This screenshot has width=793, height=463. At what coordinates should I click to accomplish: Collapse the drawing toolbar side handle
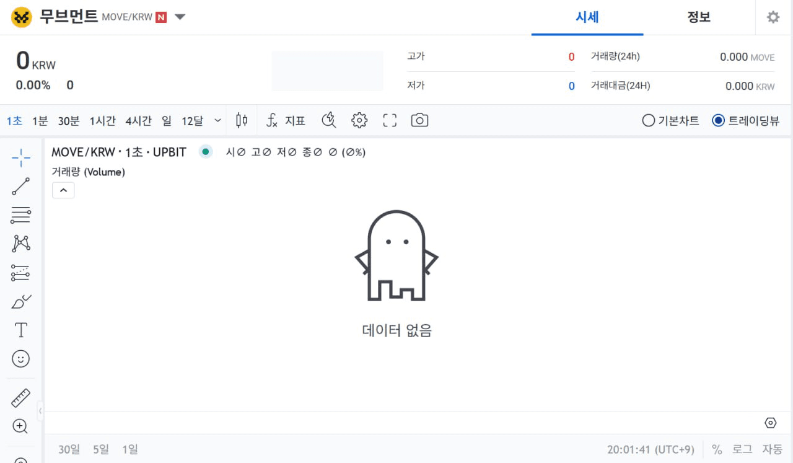40,410
